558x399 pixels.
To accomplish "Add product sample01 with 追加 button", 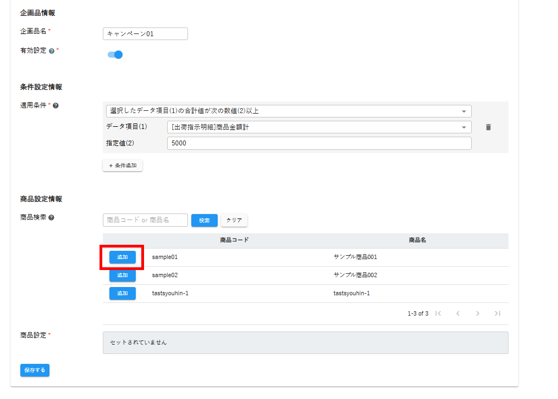I will 122,257.
